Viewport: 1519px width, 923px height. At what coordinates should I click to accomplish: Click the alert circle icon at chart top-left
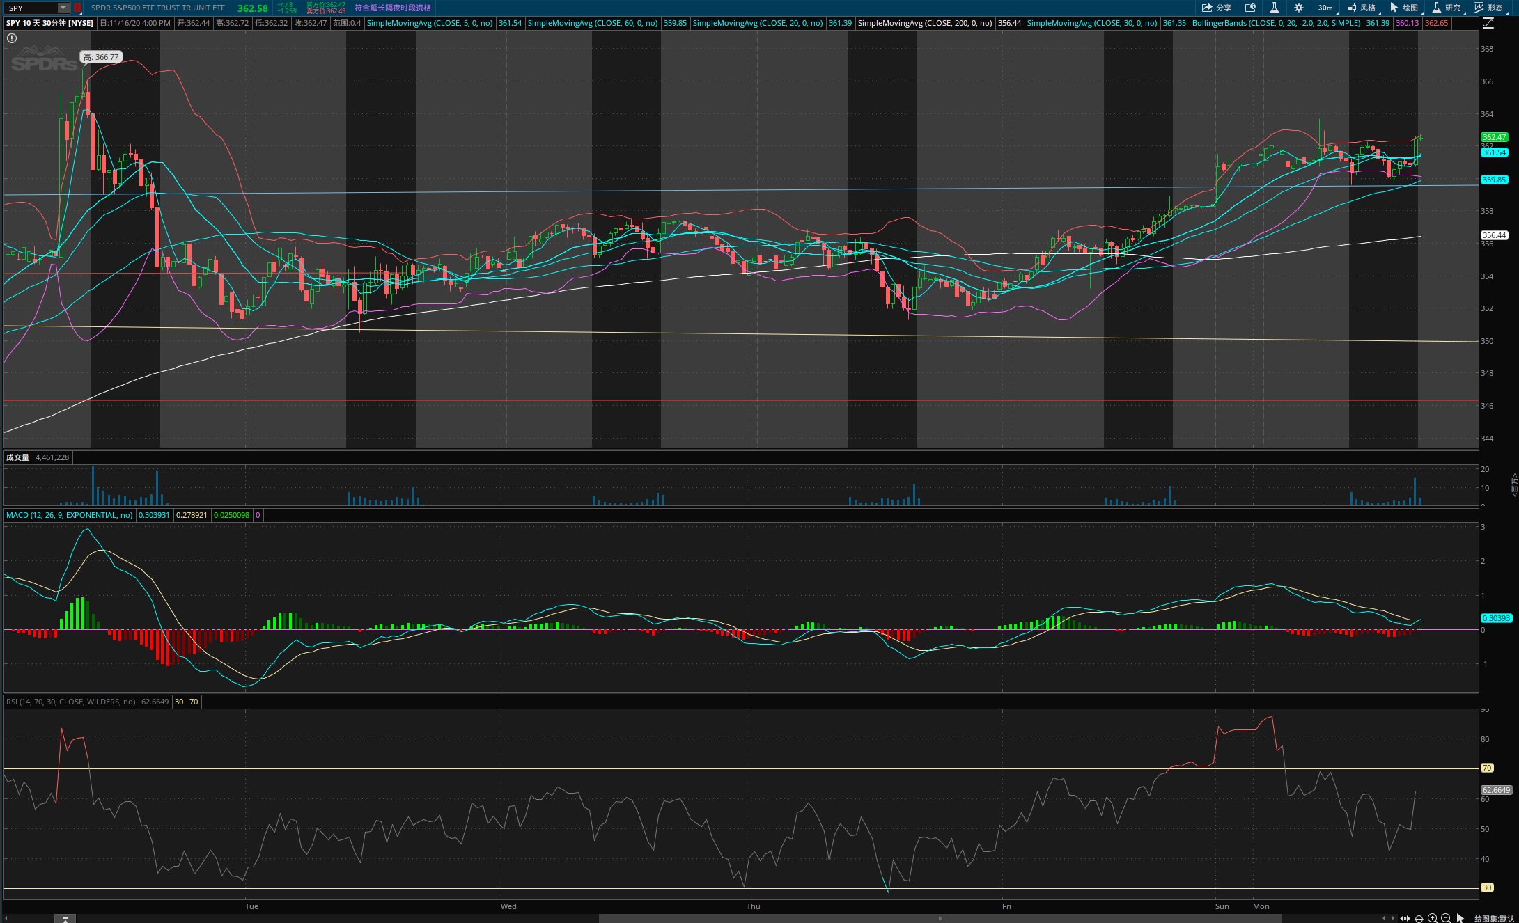coord(12,38)
